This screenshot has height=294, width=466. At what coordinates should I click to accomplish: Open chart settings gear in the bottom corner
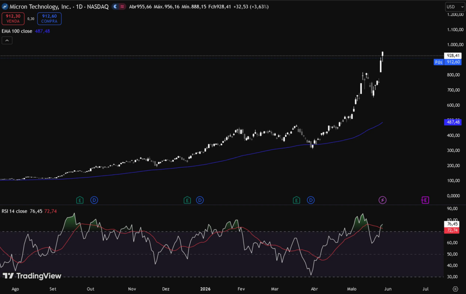coord(455,289)
